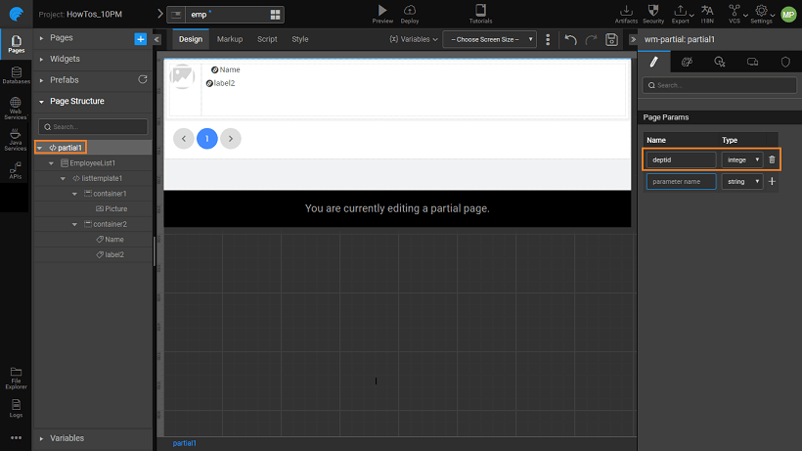Click the parameter name input field

[x=681, y=181]
